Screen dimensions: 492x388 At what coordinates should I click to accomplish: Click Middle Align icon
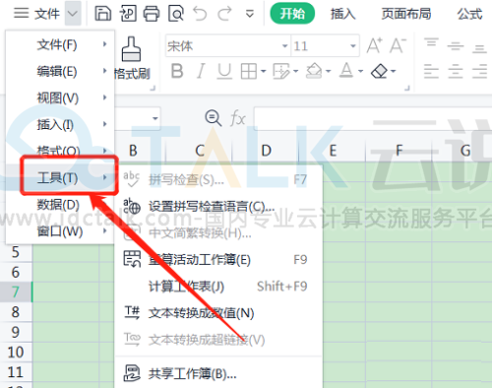pyautogui.click(x=456, y=46)
